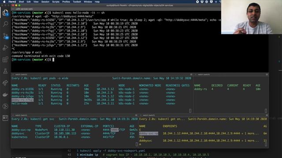Open the Run and Debug icon
This screenshot has height=158, width=282.
click(5, 48)
